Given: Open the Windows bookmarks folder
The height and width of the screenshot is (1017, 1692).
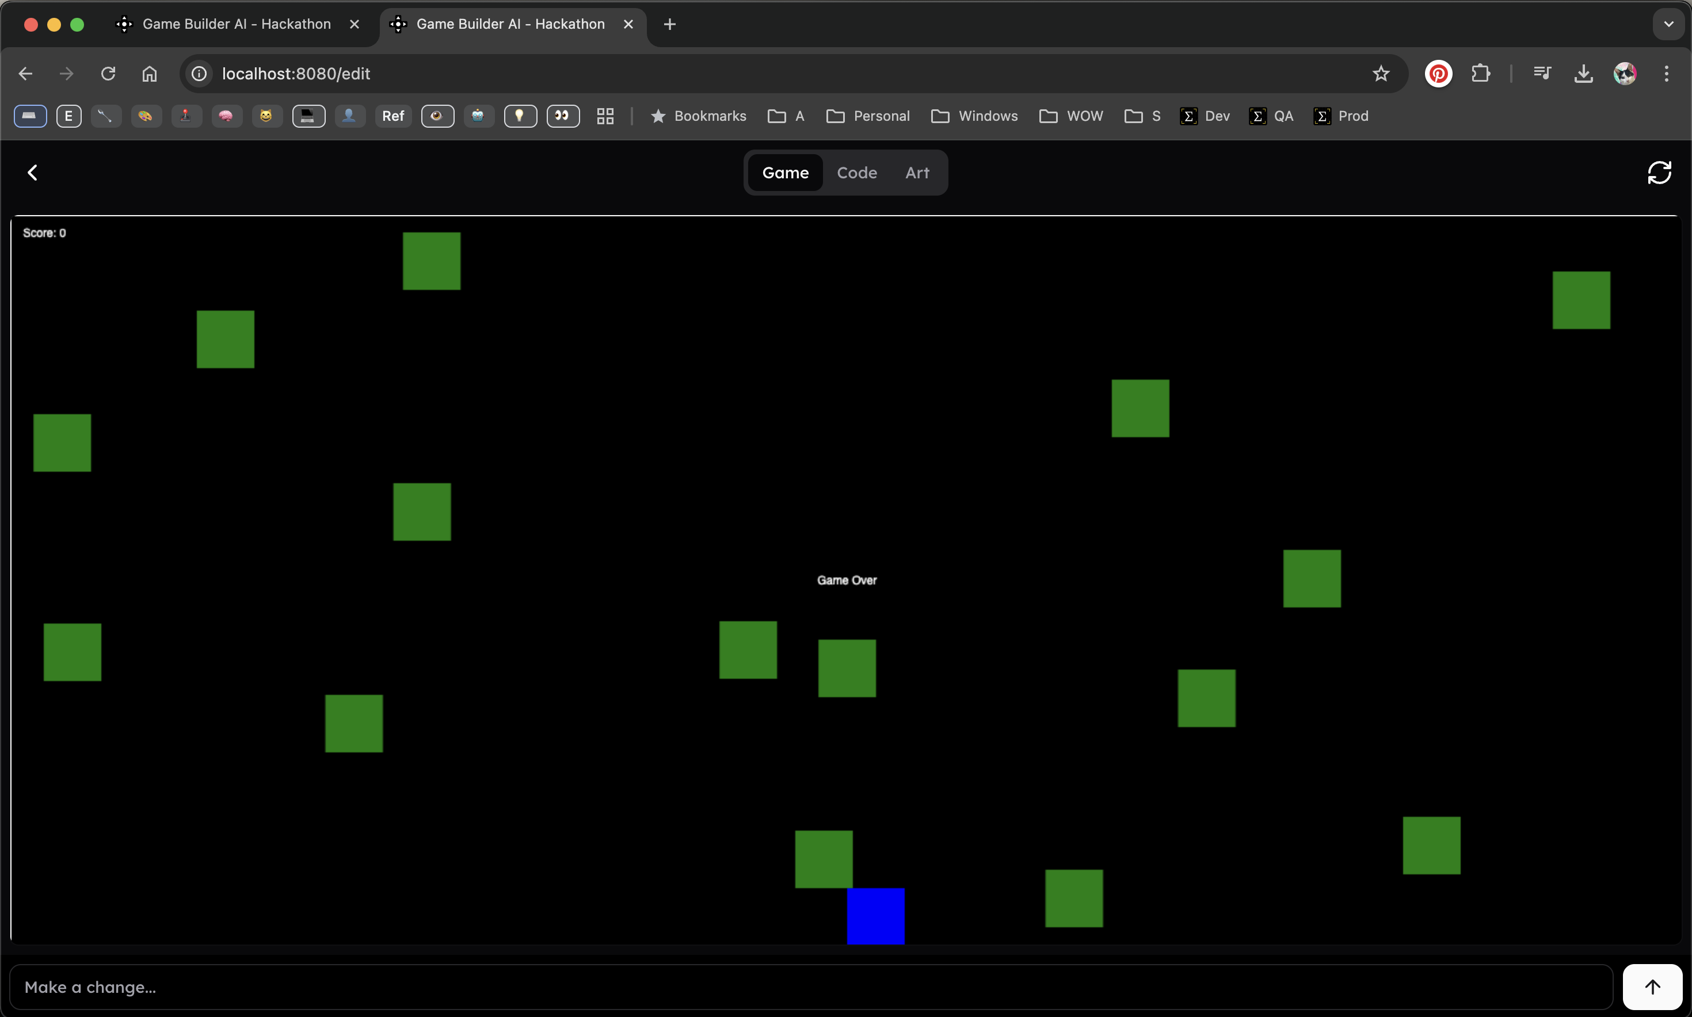Looking at the screenshot, I should tap(974, 116).
